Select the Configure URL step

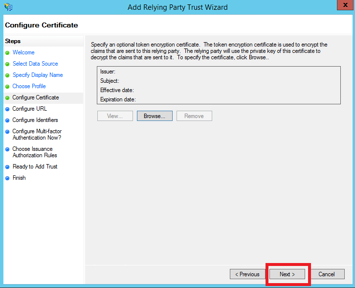[30, 109]
